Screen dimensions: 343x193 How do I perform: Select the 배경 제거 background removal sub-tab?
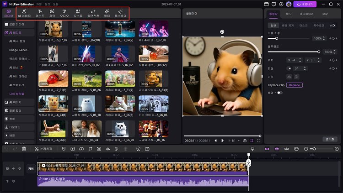(x=288, y=26)
